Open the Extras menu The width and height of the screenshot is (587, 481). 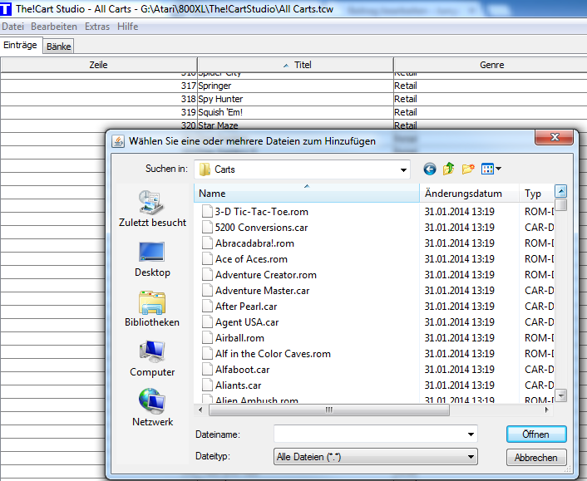point(96,27)
